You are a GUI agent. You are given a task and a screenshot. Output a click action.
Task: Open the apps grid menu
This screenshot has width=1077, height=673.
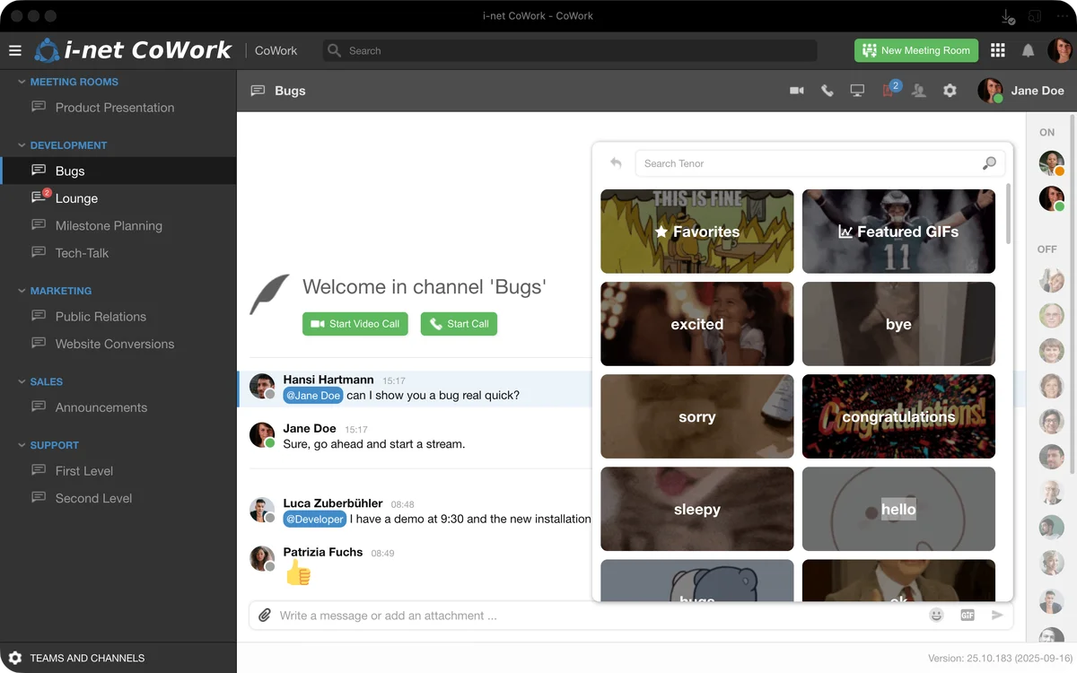point(997,51)
